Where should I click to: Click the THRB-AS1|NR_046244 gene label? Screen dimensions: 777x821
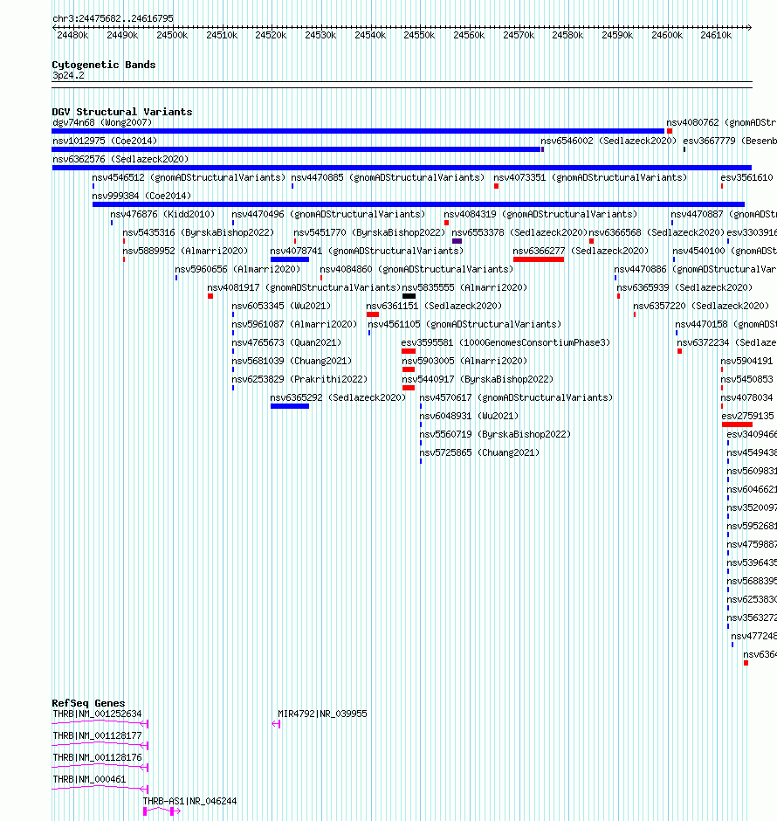[190, 801]
